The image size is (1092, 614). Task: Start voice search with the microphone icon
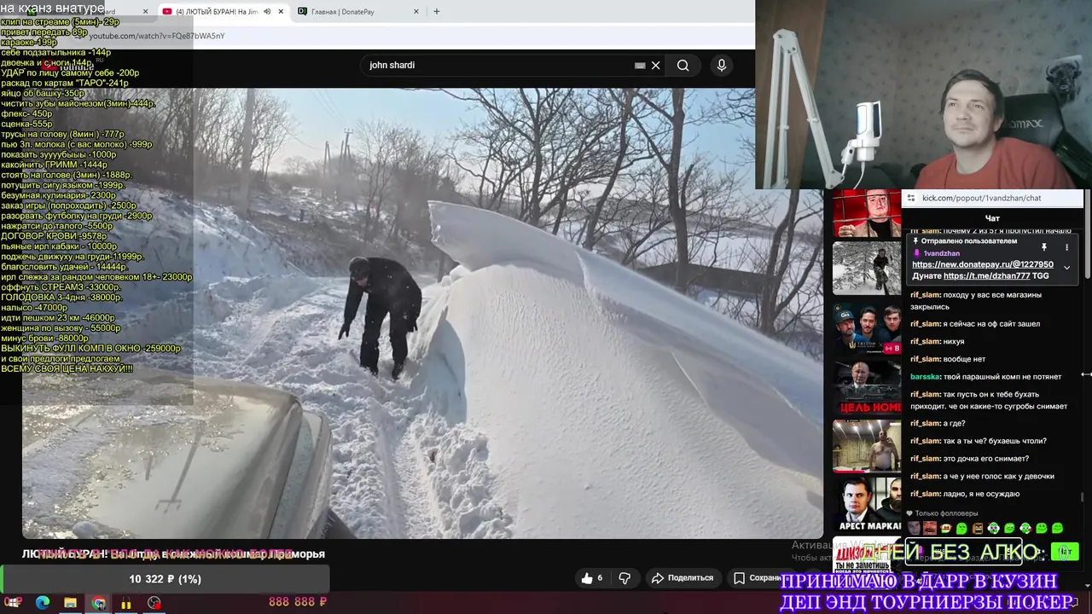pos(722,66)
